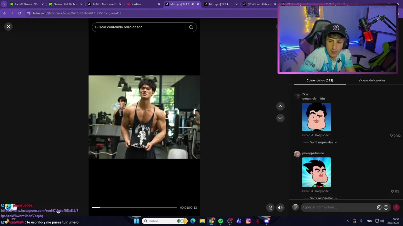The image size is (403, 226).
Task: Focus the Buscar contenido relacionado field
Action: tap(139, 27)
